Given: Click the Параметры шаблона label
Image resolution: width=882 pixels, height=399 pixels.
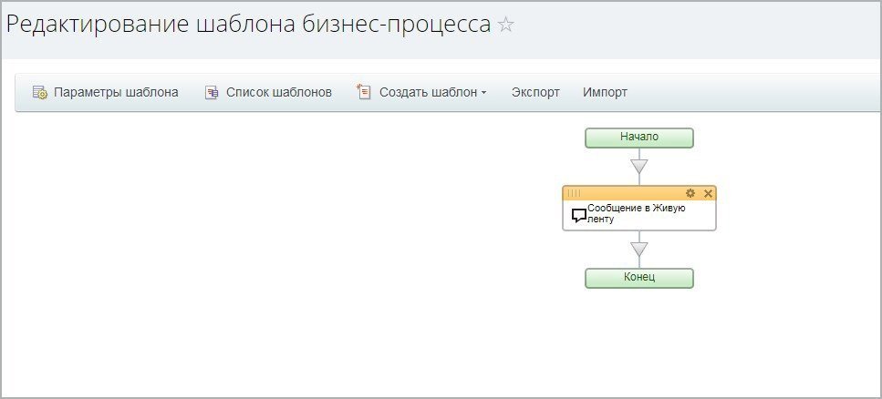Looking at the screenshot, I should click(116, 92).
